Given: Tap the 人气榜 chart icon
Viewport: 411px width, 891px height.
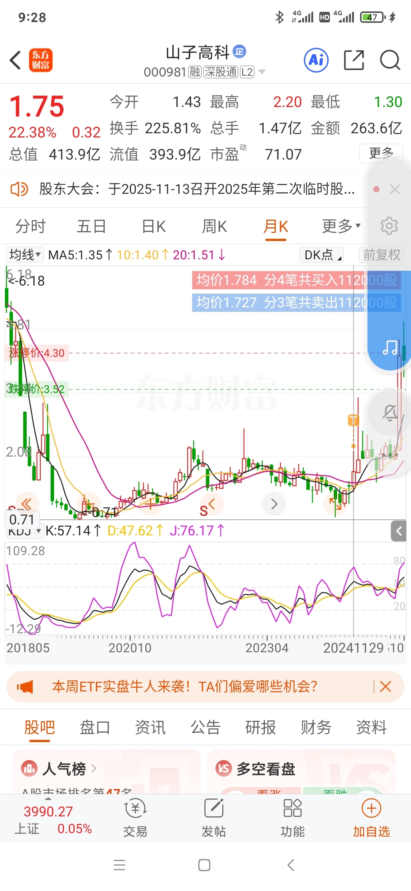Looking at the screenshot, I should click(29, 769).
